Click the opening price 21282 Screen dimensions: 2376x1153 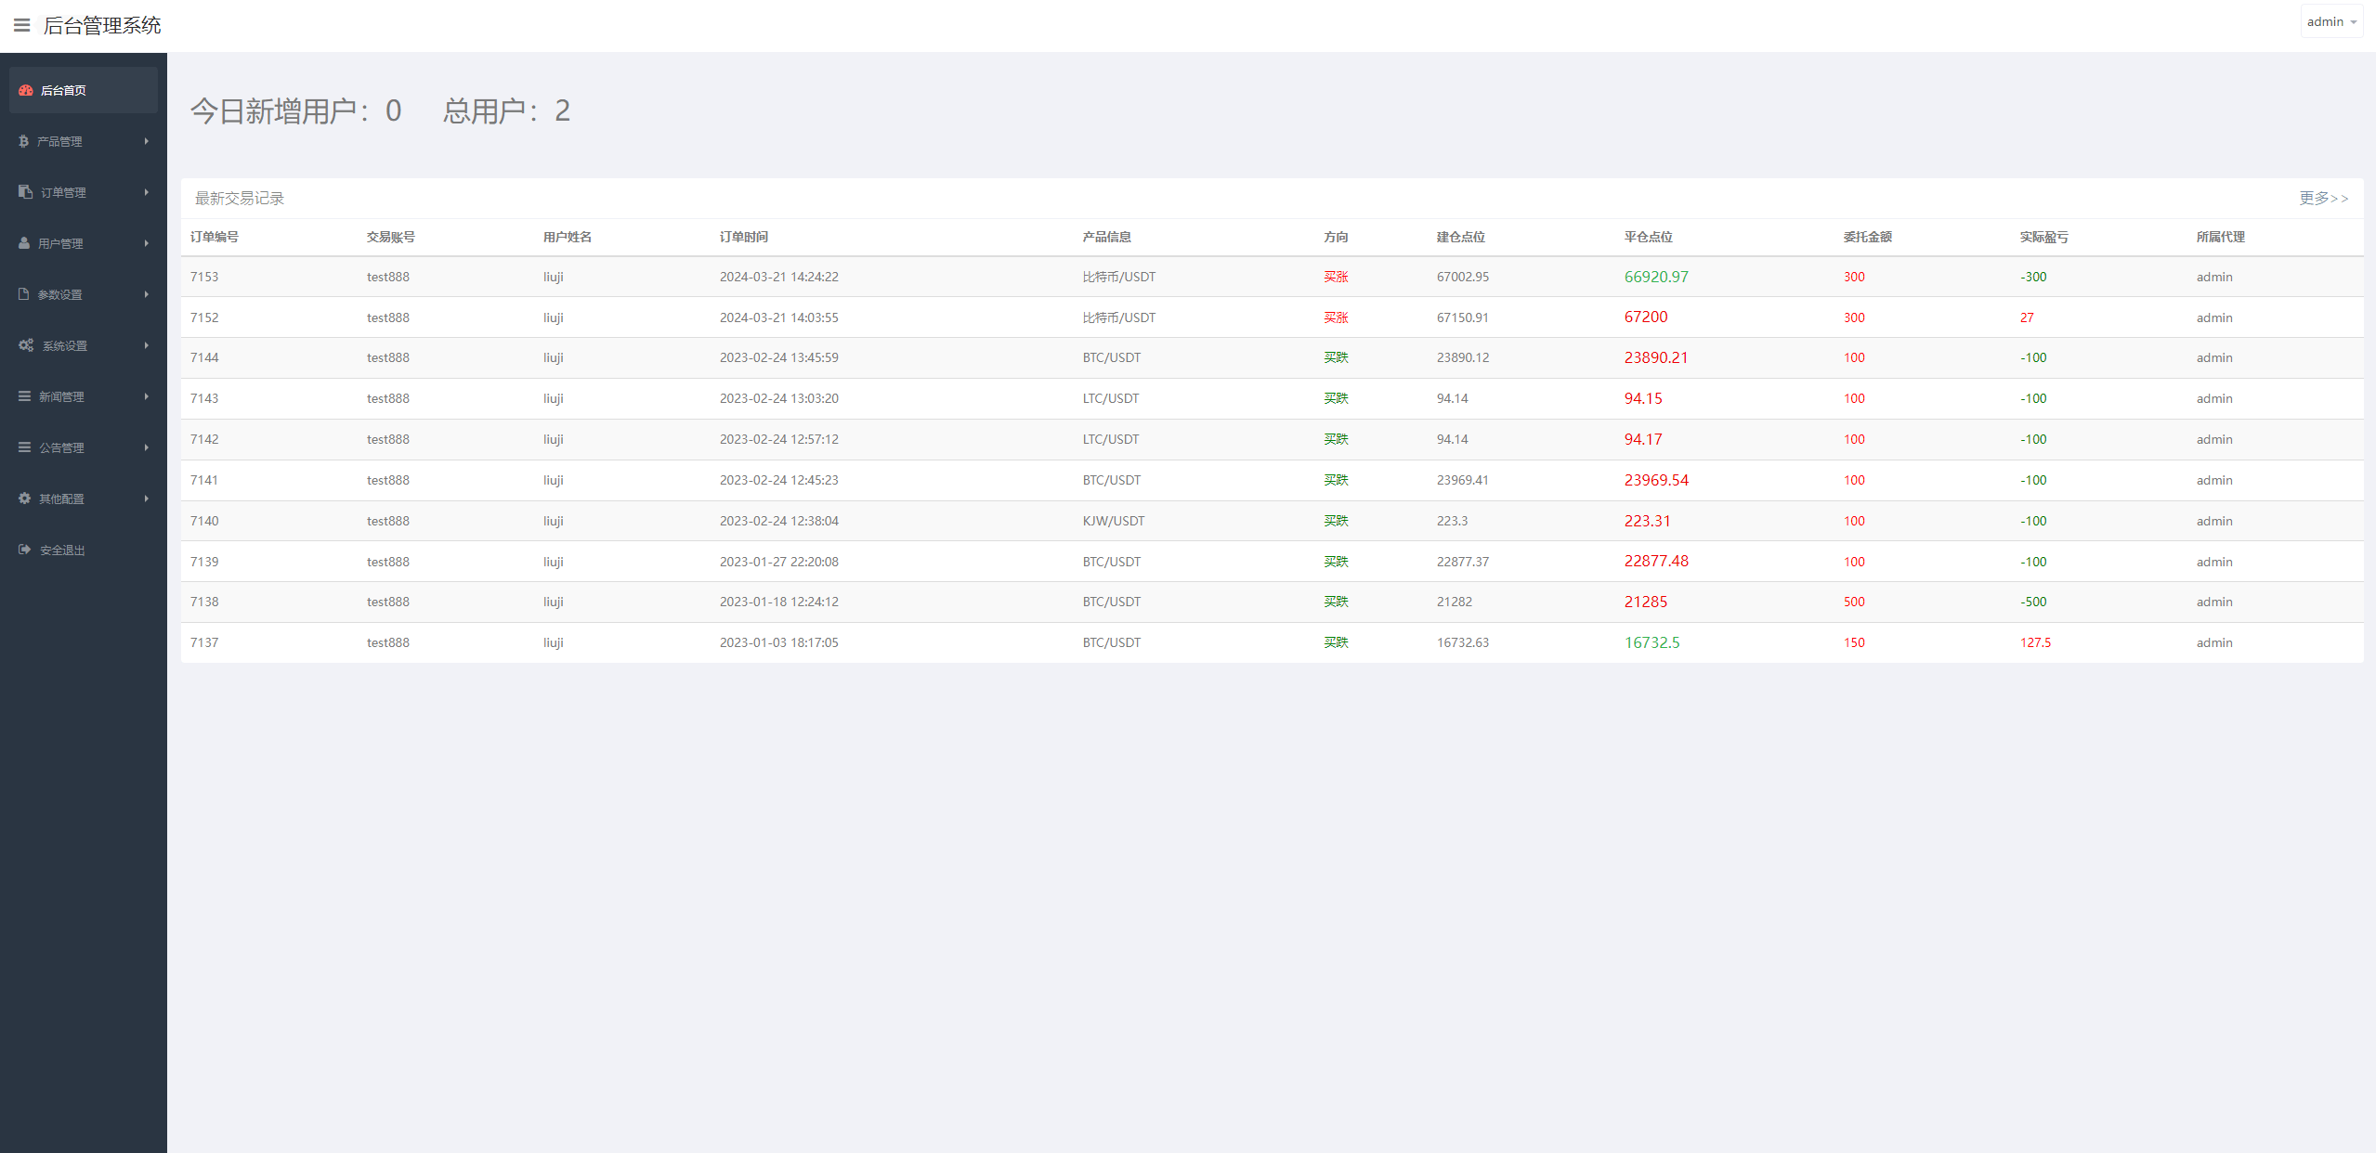[1454, 602]
